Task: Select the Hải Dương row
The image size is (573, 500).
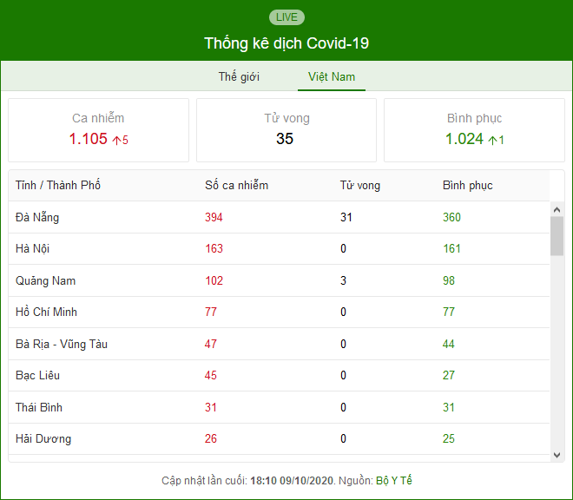Action: coord(279,438)
